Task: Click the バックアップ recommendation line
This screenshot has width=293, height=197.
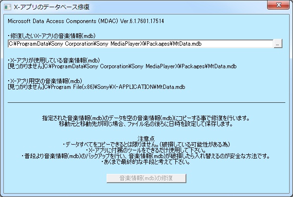Action: pyautogui.click(x=146, y=156)
